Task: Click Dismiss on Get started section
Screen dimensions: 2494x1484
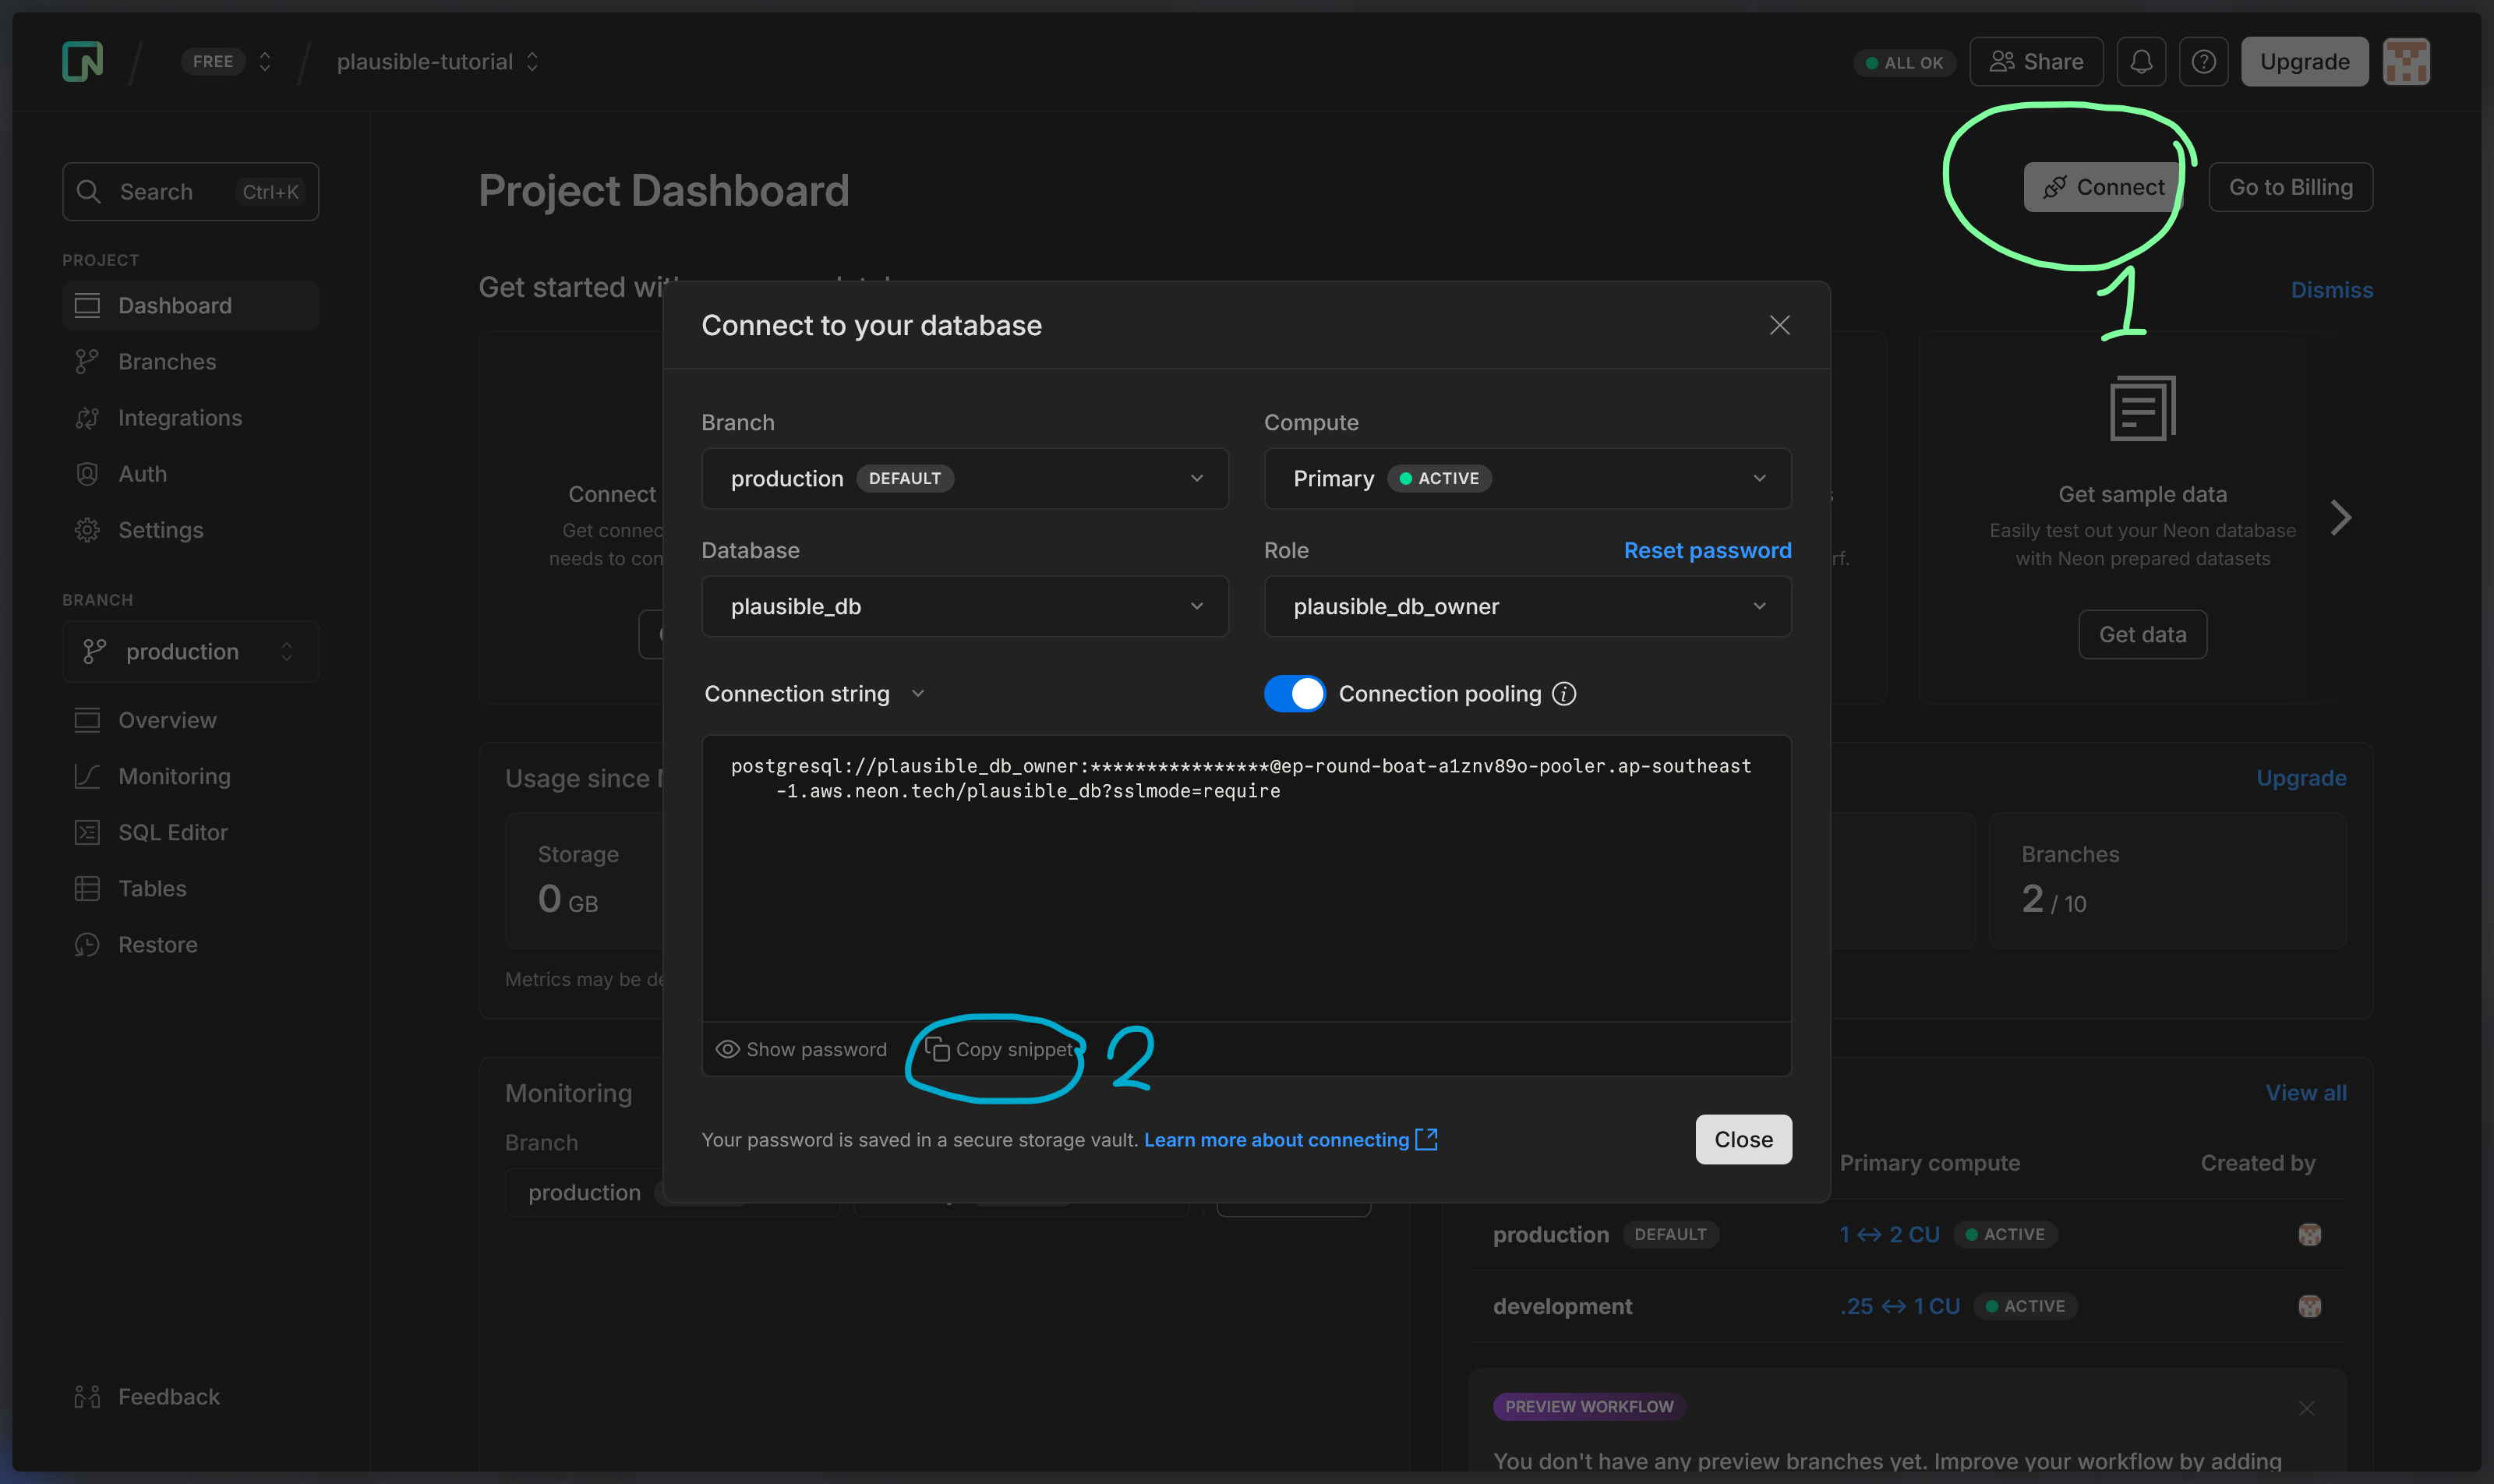Action: [2331, 289]
